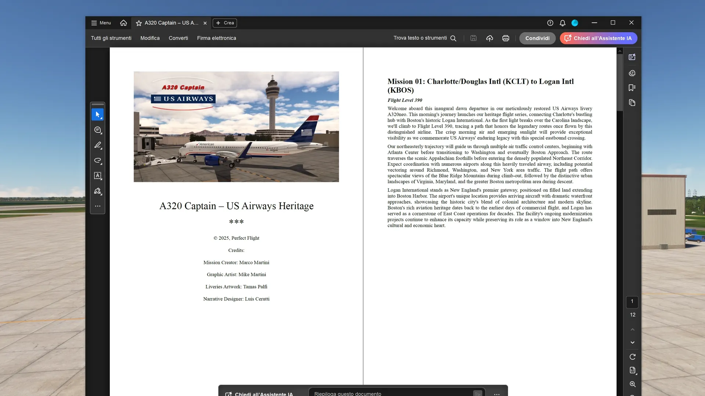Open the page thumbnails panel
This screenshot has width=705, height=396.
click(x=632, y=103)
